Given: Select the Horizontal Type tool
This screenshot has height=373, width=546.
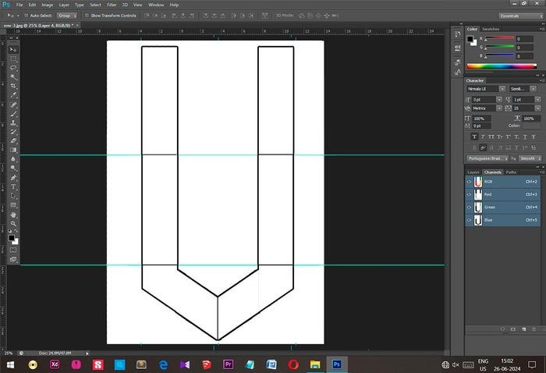Looking at the screenshot, I should tap(13, 186).
